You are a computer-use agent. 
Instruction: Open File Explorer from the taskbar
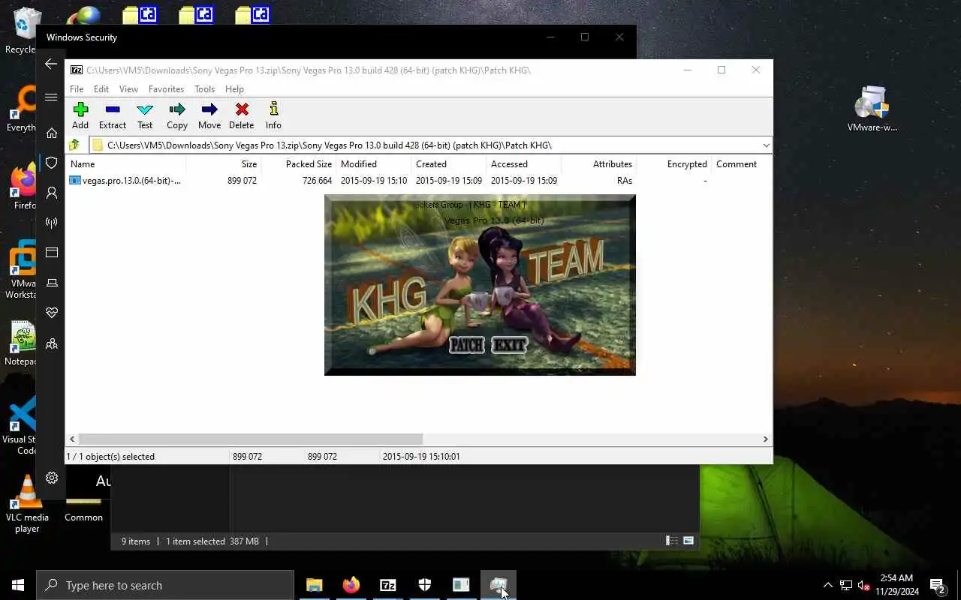click(x=314, y=585)
